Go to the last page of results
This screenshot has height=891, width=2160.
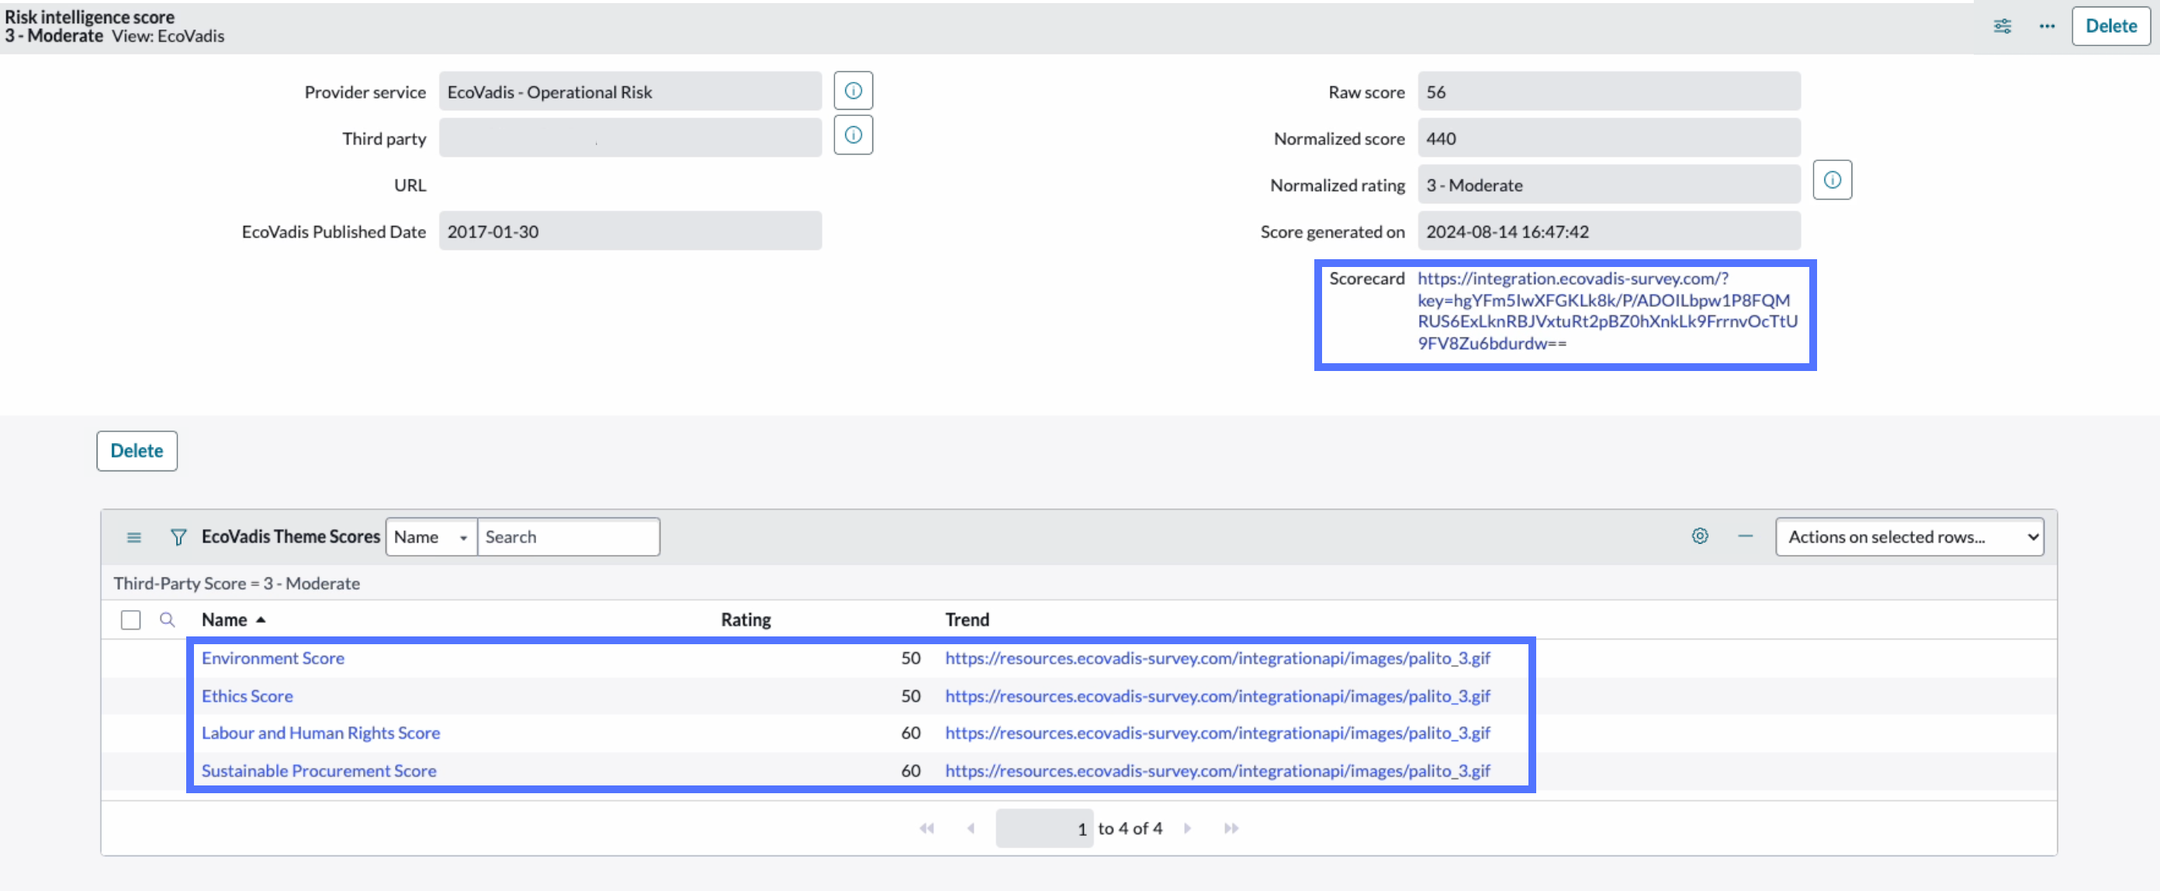point(1231,828)
